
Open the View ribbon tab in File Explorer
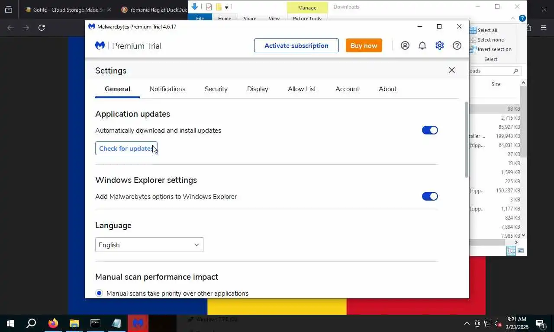274,19
